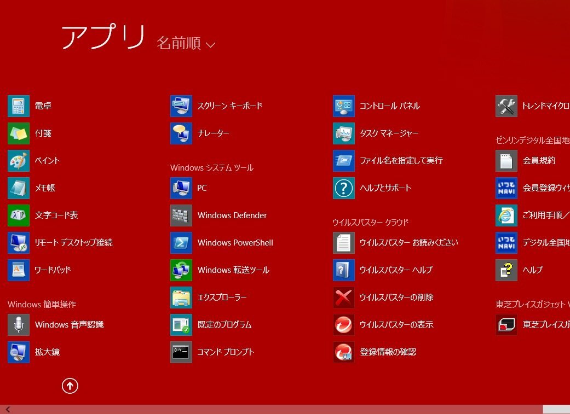Screen dimensions: 570x414
Task: Click the 会員規約 text label
Action: [539, 161]
